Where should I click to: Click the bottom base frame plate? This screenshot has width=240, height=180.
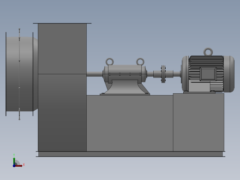click(131, 154)
